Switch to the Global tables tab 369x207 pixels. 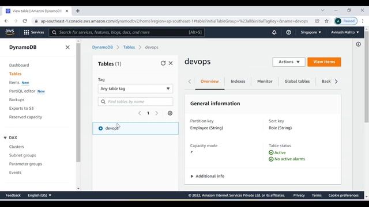(297, 82)
